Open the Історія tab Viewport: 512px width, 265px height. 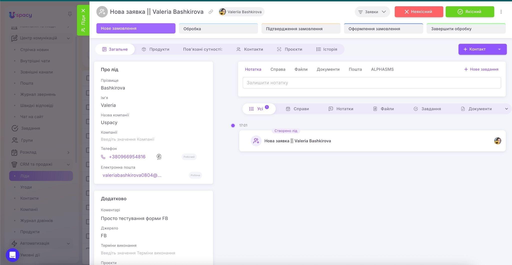pos(326,49)
